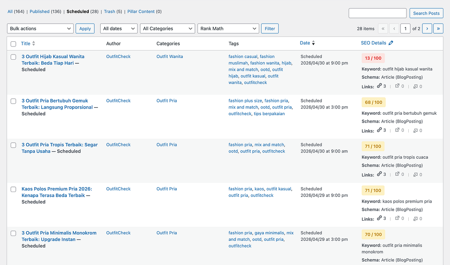
Task: Check the 3 Outfit Pria Tropis post
Action: (x=13, y=145)
